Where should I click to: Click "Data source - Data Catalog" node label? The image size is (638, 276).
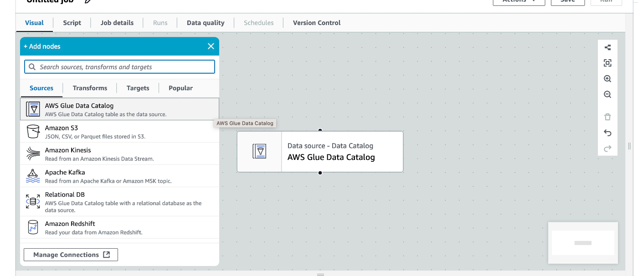[x=330, y=146]
